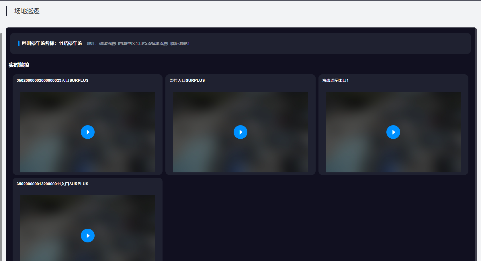
Task: Click the 35020000002000000023入口SURPLUS camera title
Action: point(52,80)
